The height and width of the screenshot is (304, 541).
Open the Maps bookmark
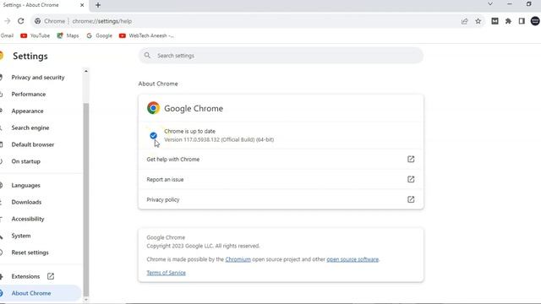[x=68, y=35]
